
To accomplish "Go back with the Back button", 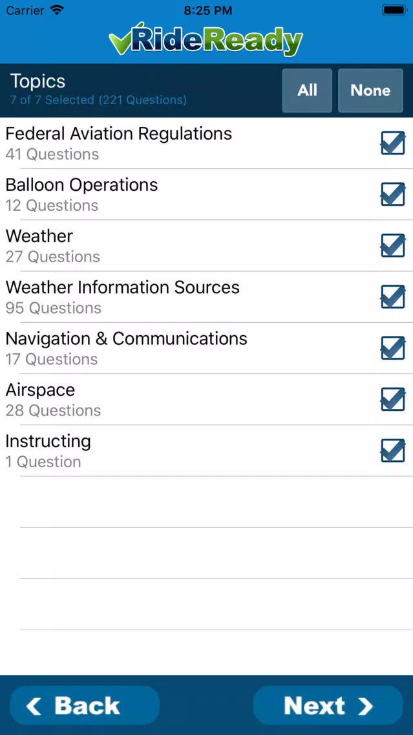I will click(85, 705).
